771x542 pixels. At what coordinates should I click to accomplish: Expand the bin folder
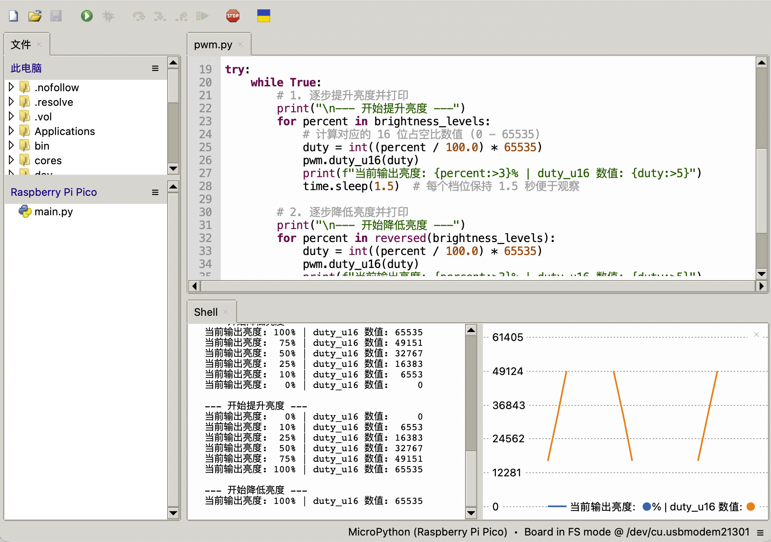[11, 145]
